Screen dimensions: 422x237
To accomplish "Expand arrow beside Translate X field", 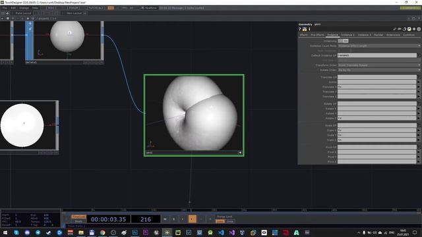I will pyautogui.click(x=419, y=87).
